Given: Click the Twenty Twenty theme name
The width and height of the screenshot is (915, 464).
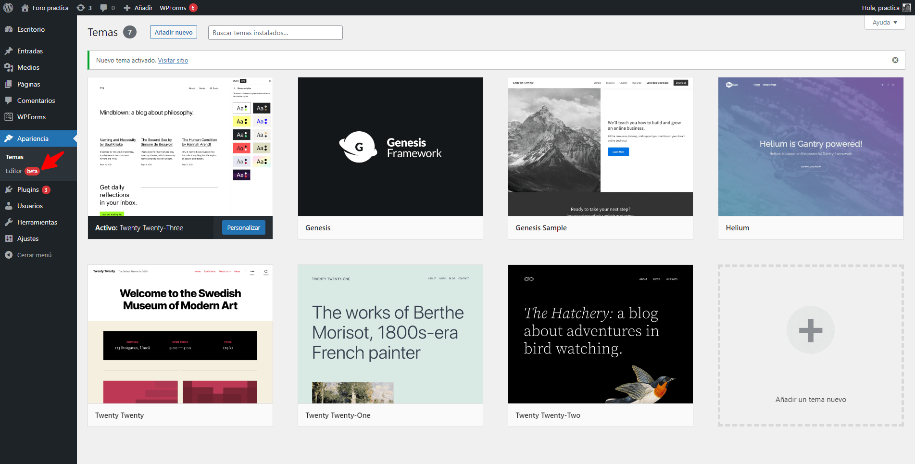Looking at the screenshot, I should pyautogui.click(x=119, y=415).
